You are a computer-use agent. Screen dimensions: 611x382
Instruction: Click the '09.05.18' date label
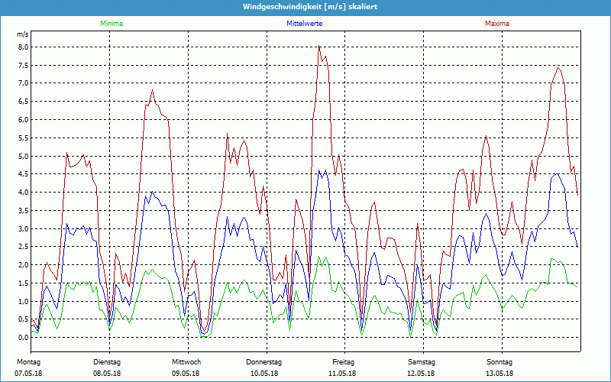click(x=186, y=374)
